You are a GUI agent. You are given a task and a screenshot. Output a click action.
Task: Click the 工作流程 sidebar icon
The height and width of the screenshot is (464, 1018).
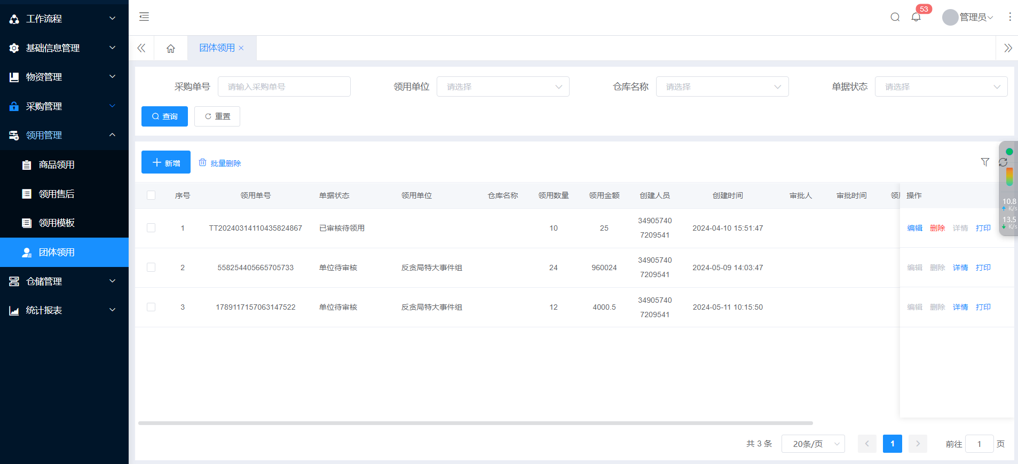click(x=14, y=19)
